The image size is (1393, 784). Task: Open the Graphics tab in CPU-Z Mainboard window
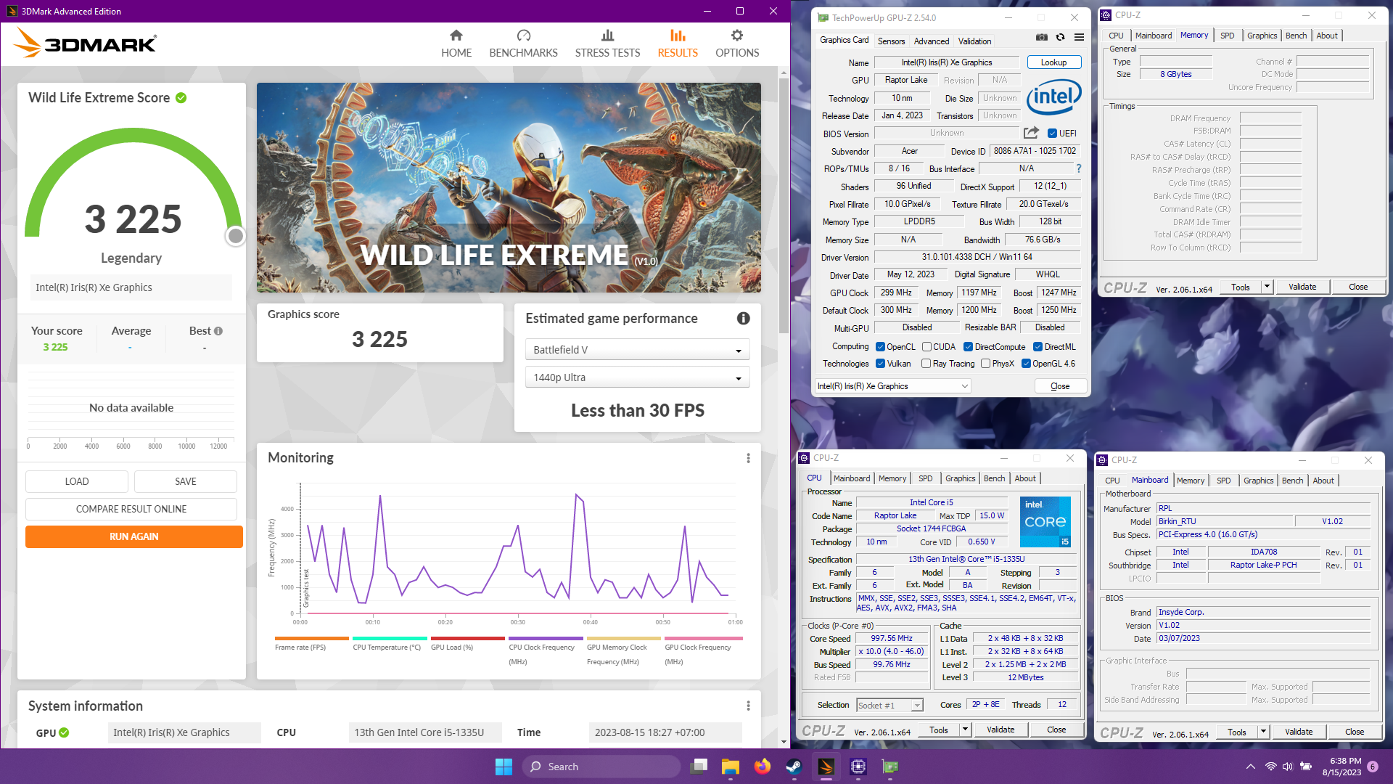(1258, 481)
